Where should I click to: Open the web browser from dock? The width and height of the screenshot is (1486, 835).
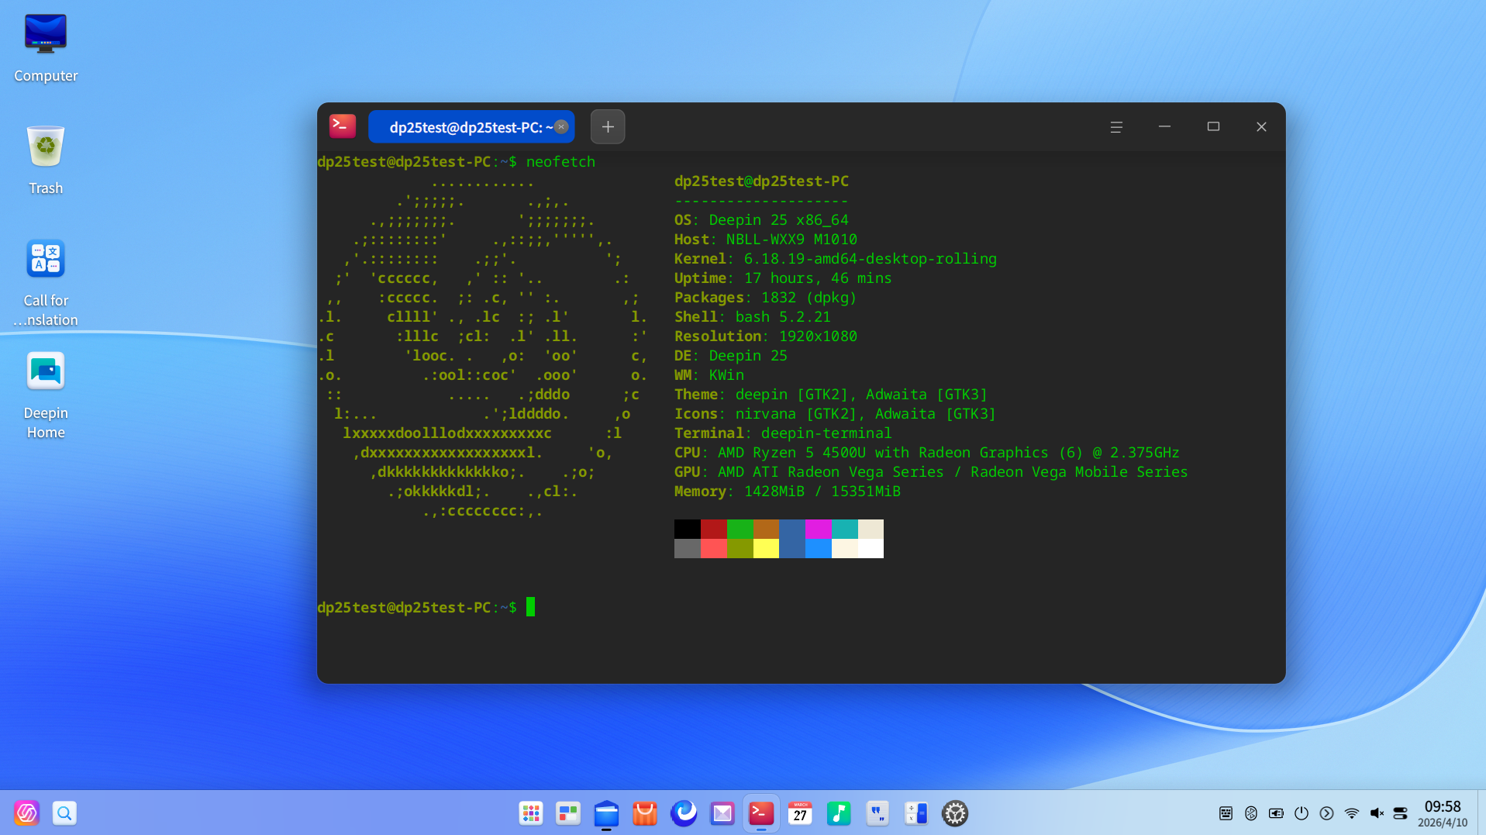684,813
